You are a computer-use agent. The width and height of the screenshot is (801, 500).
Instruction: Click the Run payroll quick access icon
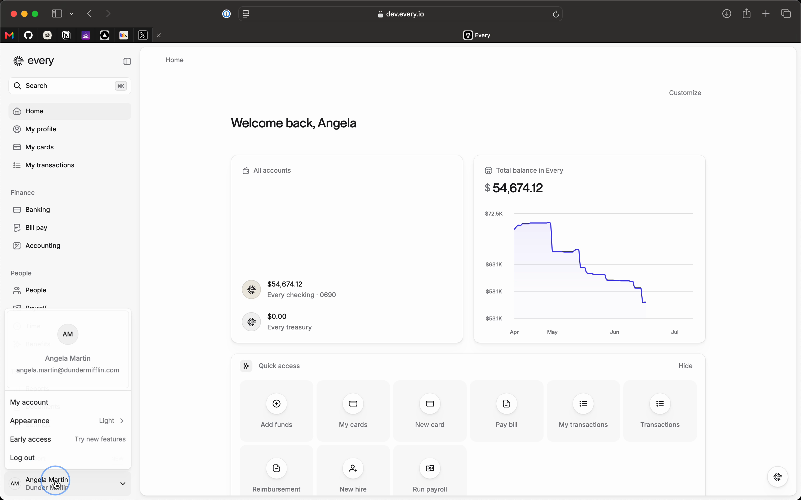tap(430, 468)
